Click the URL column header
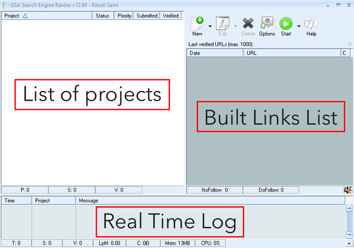This screenshot has height=248, width=354. 292,53
